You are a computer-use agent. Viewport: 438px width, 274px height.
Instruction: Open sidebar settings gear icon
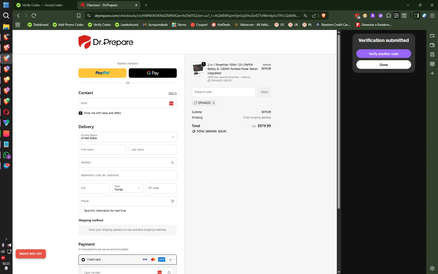[432, 268]
